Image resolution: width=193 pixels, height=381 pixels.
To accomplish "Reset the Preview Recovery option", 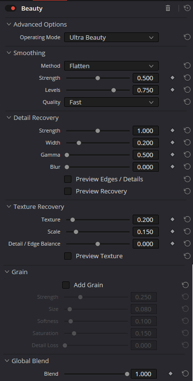I will click(x=187, y=191).
